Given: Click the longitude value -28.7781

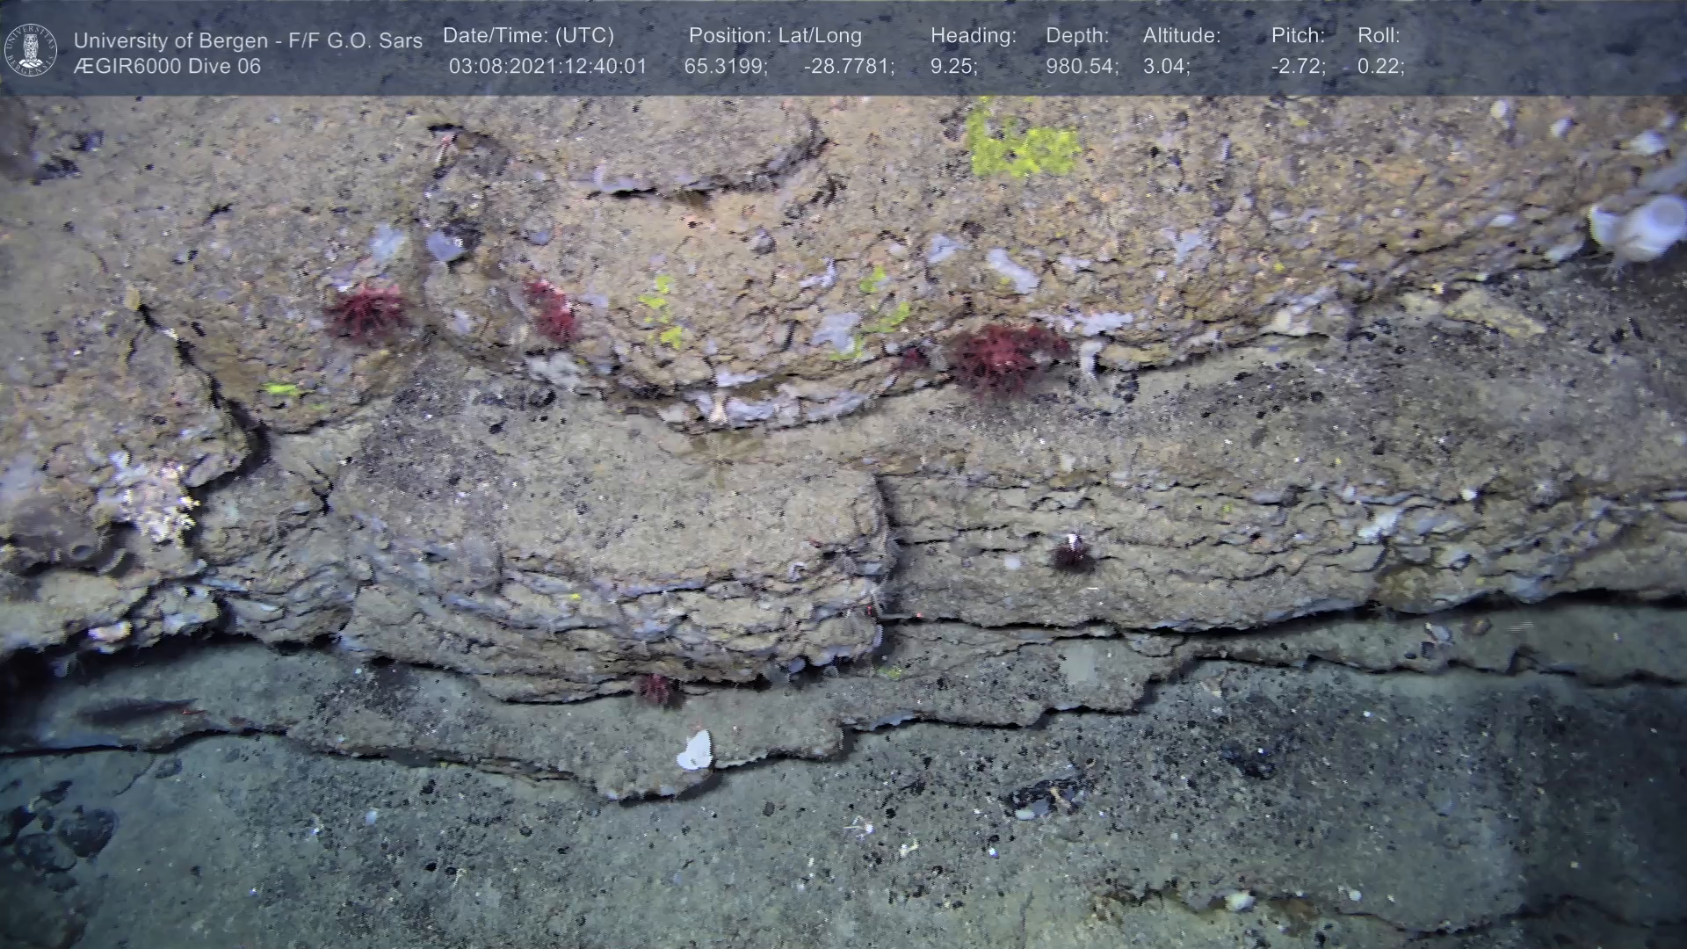Looking at the screenshot, I should click(848, 67).
